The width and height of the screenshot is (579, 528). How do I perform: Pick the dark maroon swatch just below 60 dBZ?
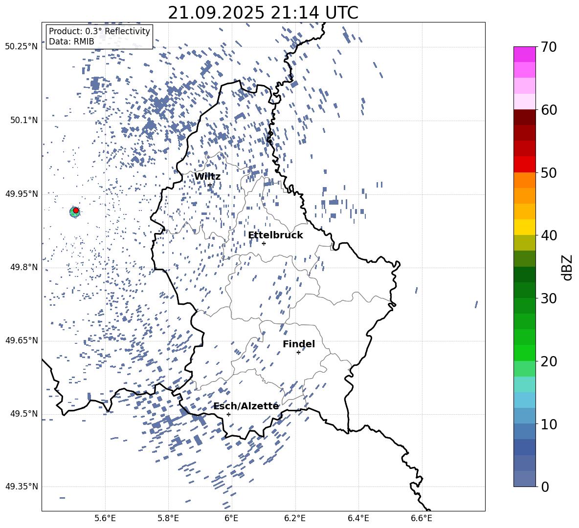525,117
